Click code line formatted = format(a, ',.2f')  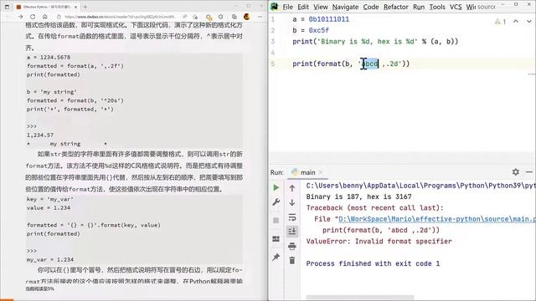pos(75,66)
